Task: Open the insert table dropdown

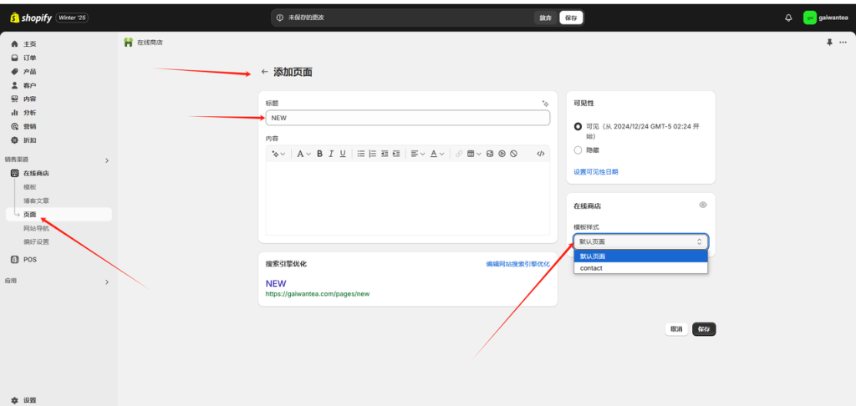Action: coord(474,154)
